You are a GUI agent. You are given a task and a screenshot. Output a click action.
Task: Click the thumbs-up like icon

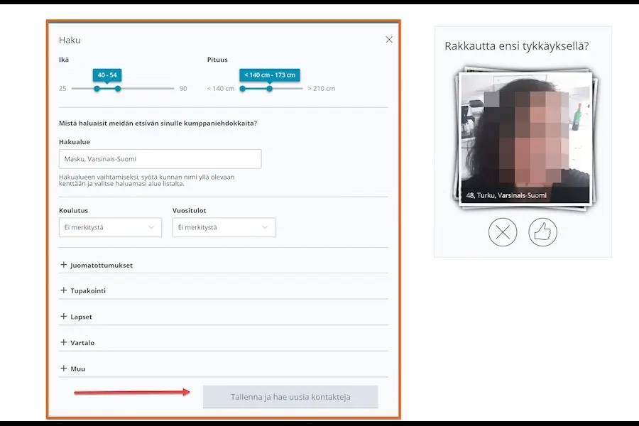click(x=542, y=232)
